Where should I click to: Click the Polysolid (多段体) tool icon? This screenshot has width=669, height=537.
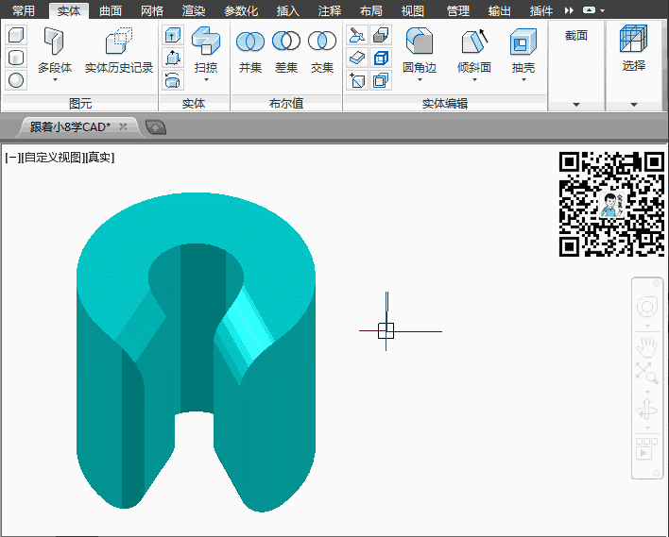click(x=55, y=42)
